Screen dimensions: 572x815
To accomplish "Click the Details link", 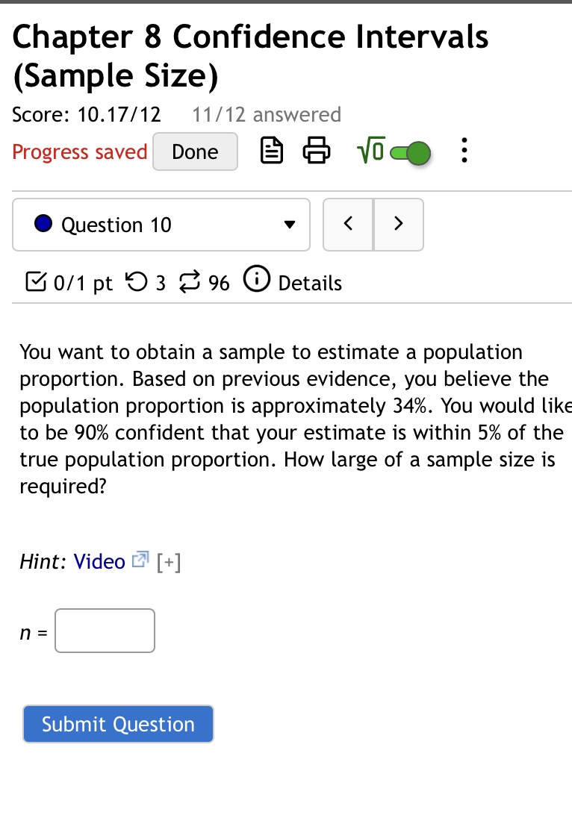I will [x=311, y=283].
